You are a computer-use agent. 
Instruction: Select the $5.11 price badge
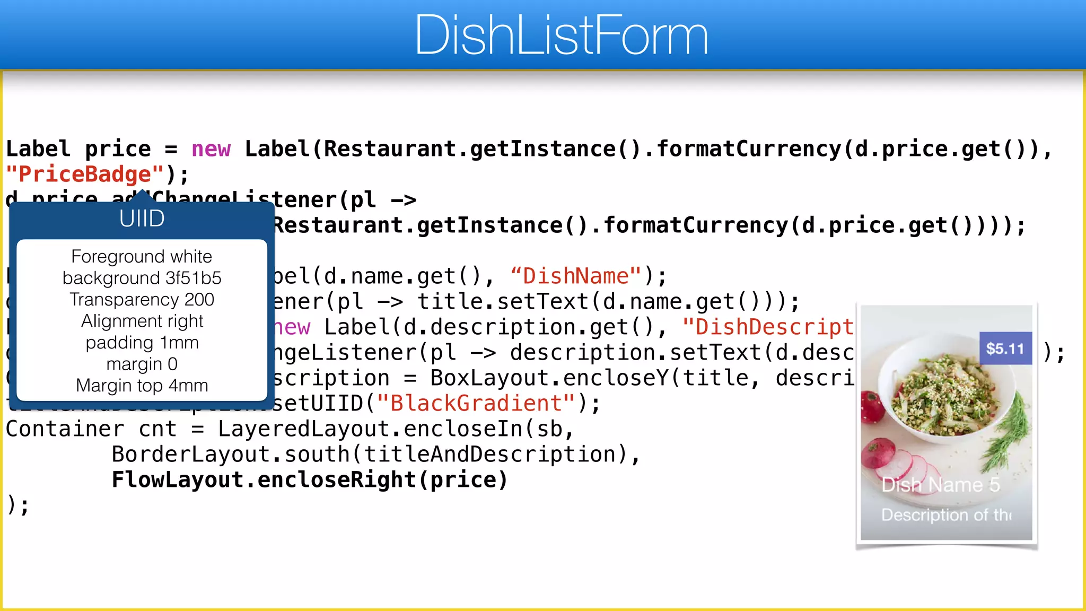pyautogui.click(x=1005, y=348)
